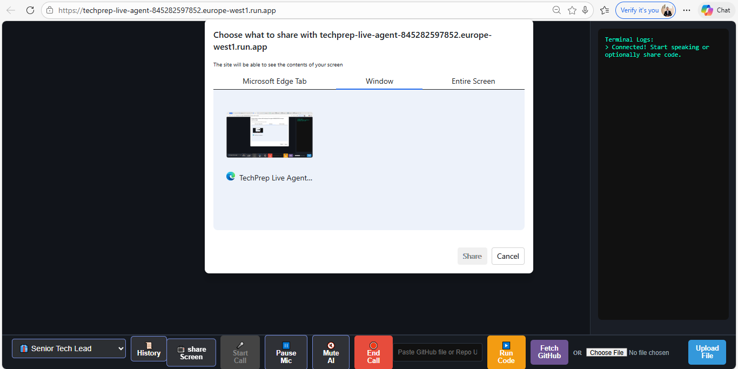This screenshot has width=738, height=369.
Task: Open the favorites list icon
Action: [x=605, y=10]
